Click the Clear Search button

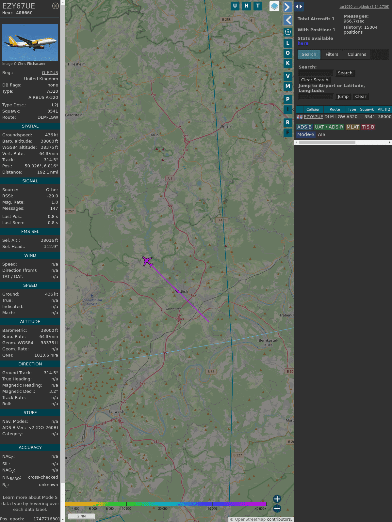[x=315, y=80]
